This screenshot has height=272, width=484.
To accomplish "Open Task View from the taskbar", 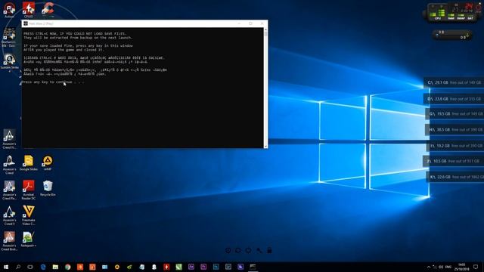I will (x=30, y=267).
